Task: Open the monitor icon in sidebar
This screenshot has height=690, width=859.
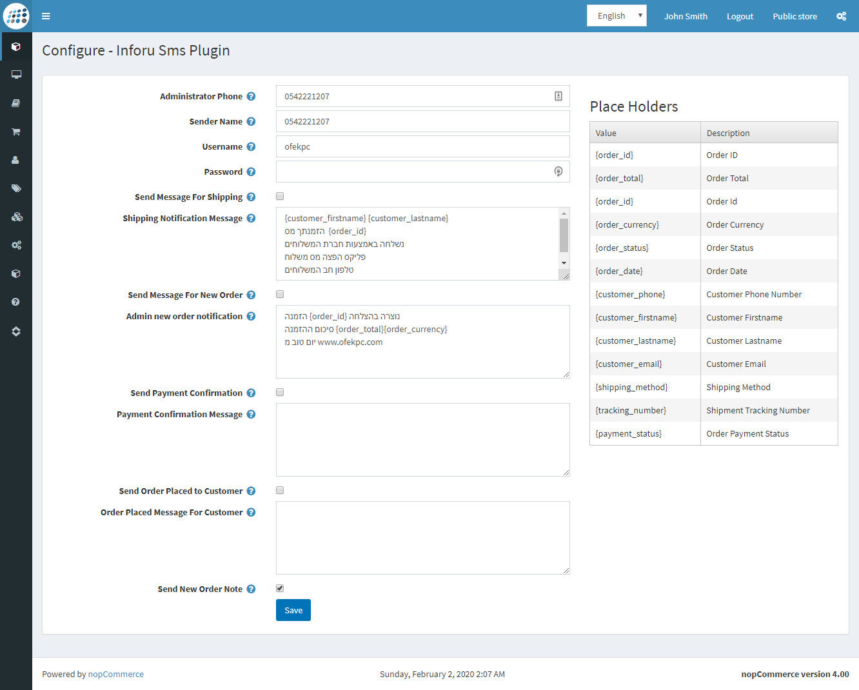Action: 16,74
